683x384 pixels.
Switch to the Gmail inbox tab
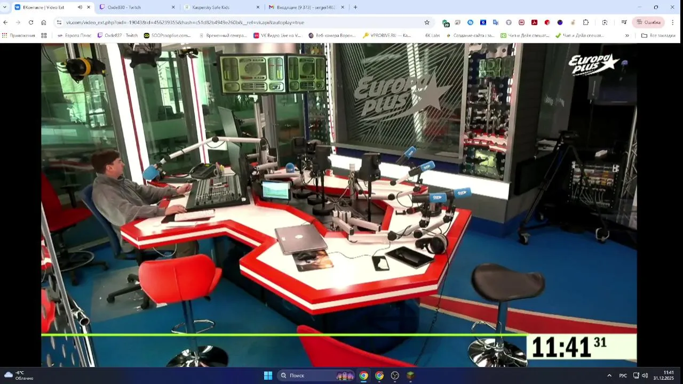pos(306,7)
